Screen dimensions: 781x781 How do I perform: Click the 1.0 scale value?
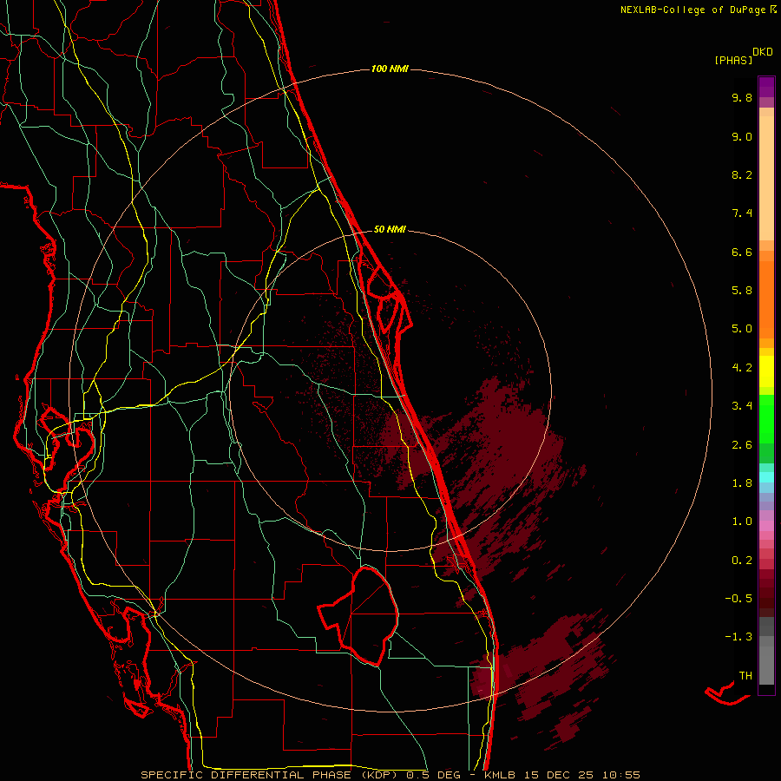pyautogui.click(x=742, y=522)
